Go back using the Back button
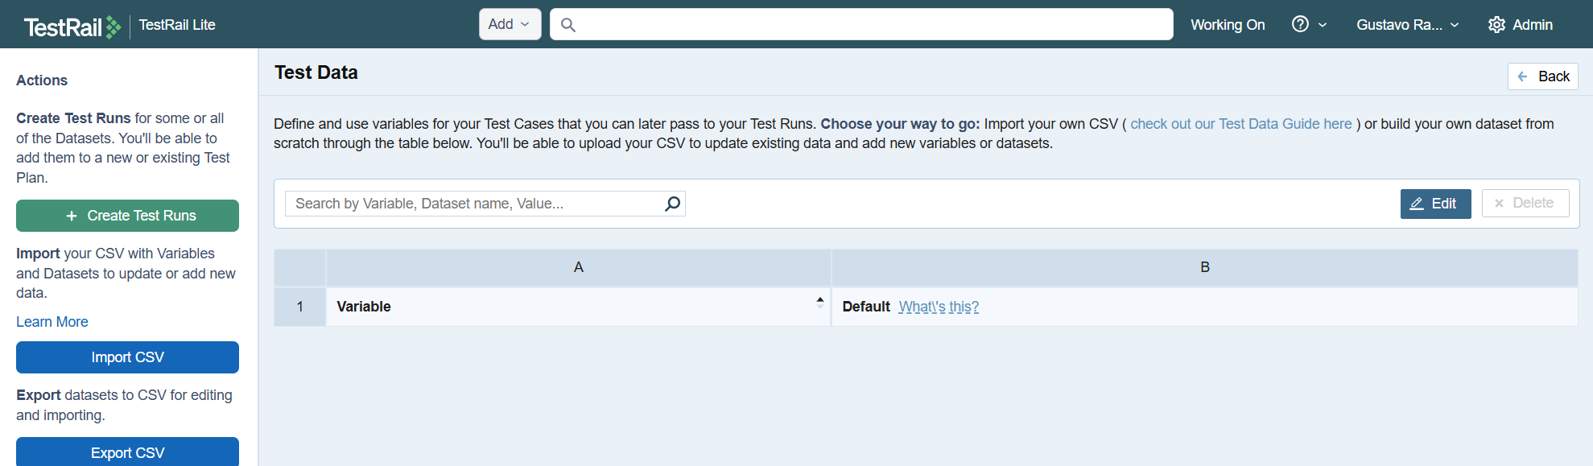 1542,76
